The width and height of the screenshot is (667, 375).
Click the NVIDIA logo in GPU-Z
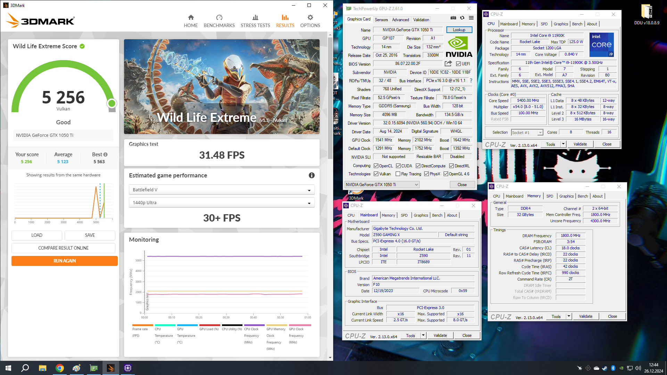coord(459,47)
